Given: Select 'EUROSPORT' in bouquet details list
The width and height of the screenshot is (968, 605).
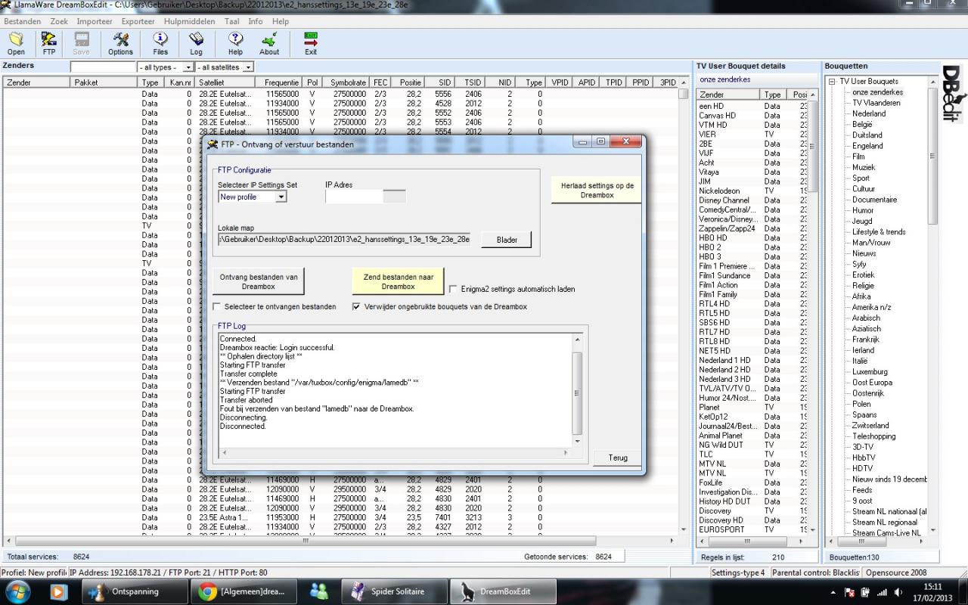Looking at the screenshot, I should pos(721,529).
